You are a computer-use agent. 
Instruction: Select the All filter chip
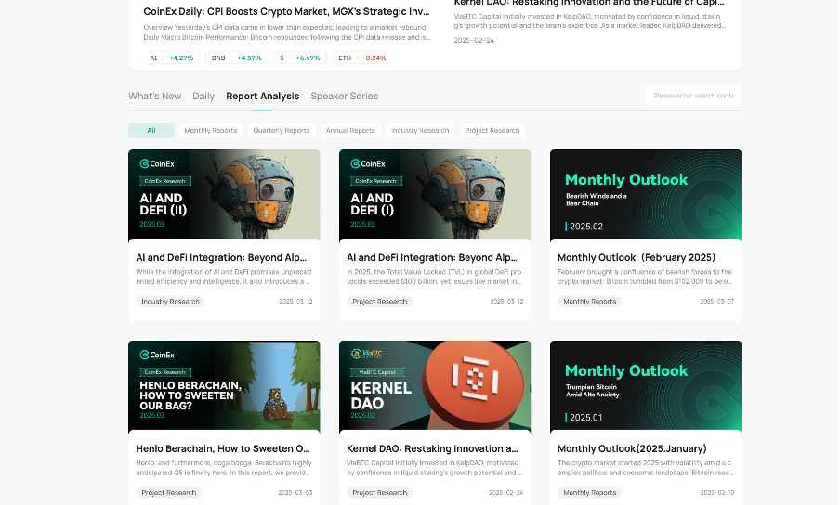(151, 131)
